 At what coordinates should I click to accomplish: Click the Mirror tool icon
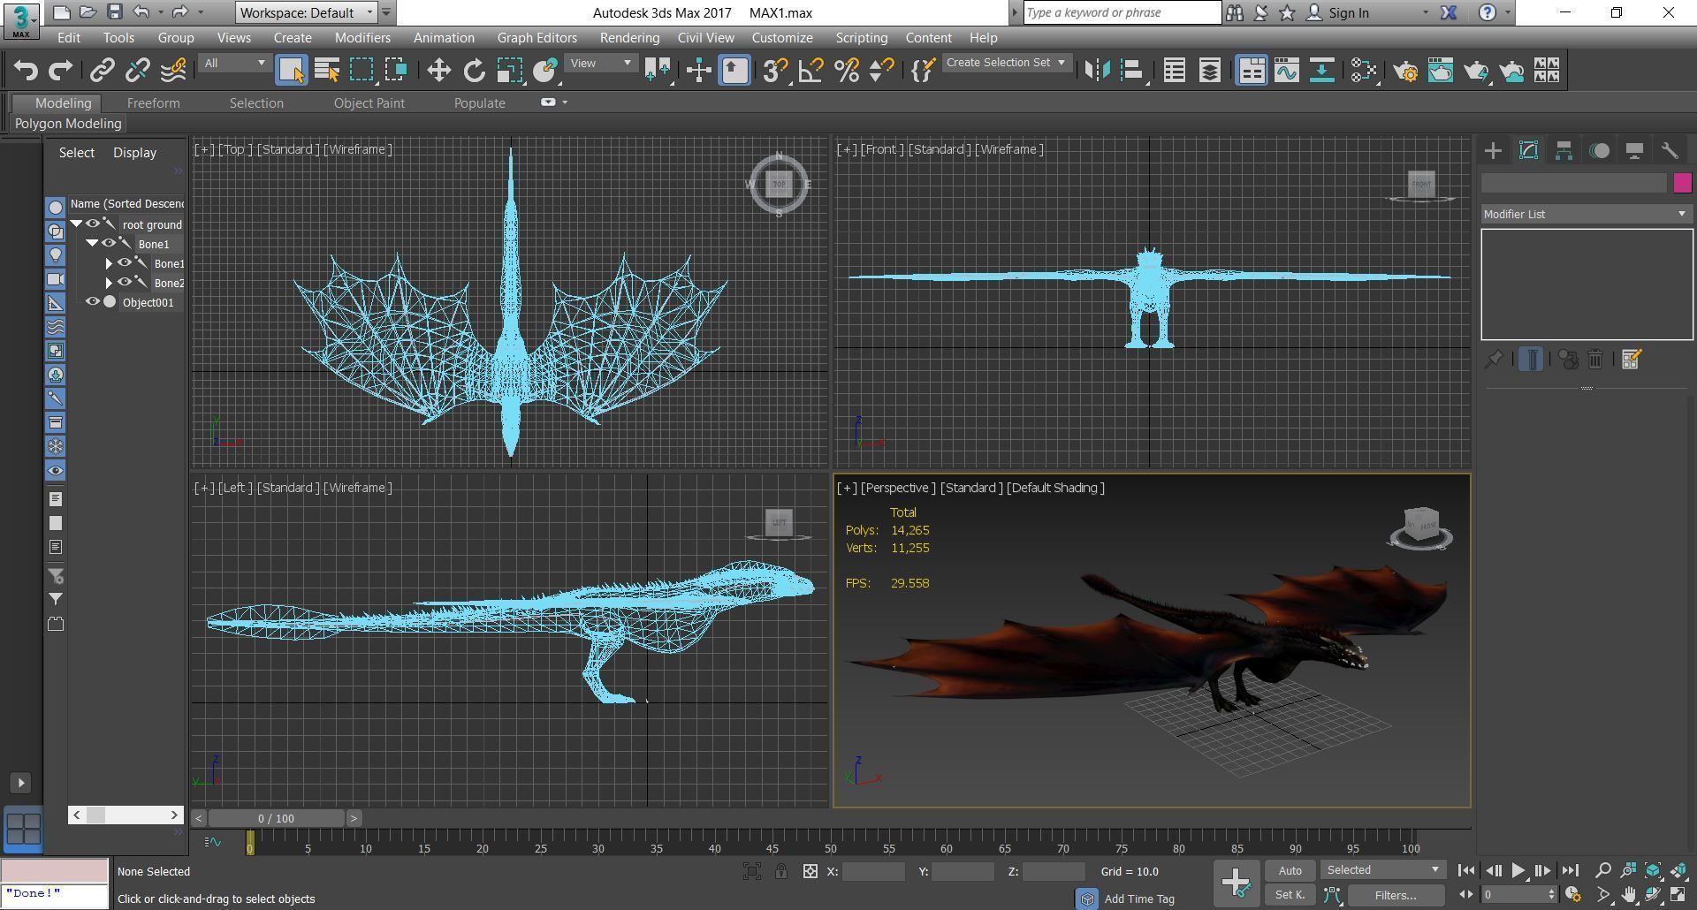point(1097,70)
